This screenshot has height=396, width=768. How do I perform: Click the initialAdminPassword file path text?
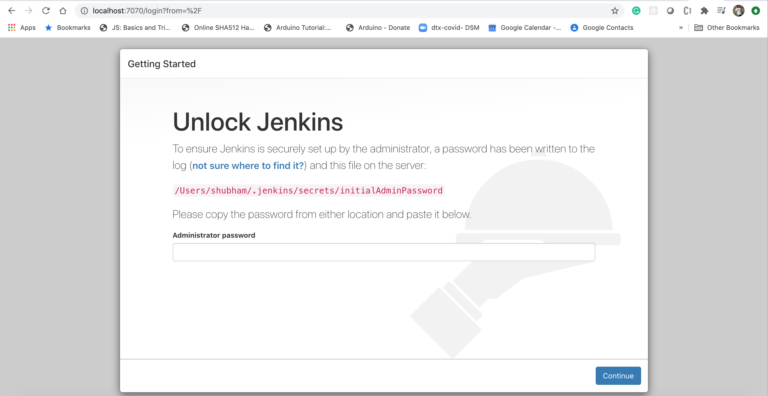309,191
